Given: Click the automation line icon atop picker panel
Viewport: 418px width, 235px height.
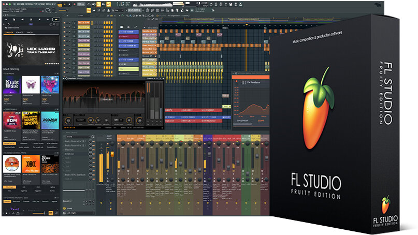Looking at the screenshot, I should click(x=135, y=27).
